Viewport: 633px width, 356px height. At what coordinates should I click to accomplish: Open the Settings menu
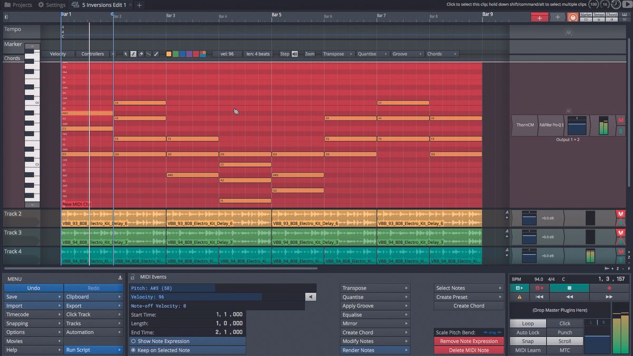point(51,4)
